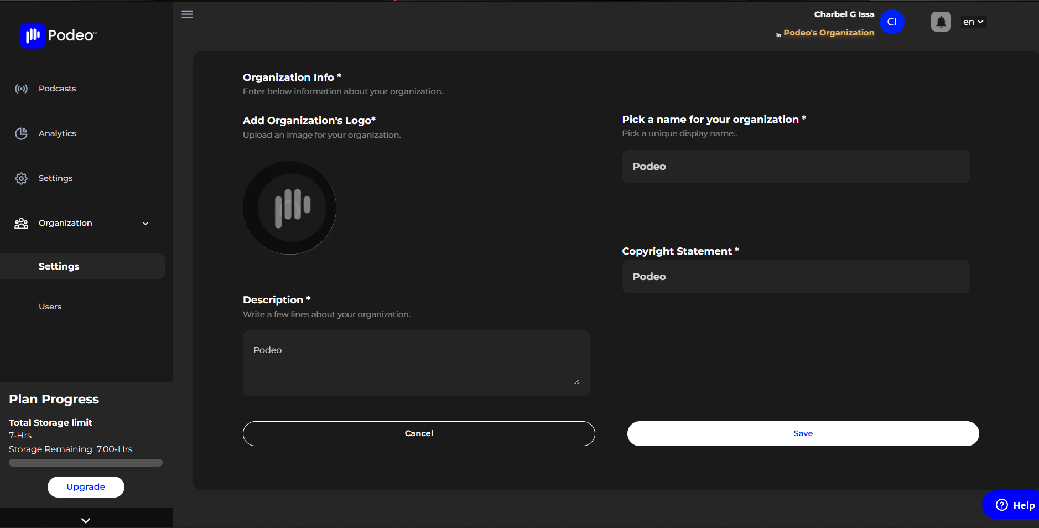Image resolution: width=1039 pixels, height=528 pixels.
Task: Open Podcasts in the sidebar
Action: point(57,89)
